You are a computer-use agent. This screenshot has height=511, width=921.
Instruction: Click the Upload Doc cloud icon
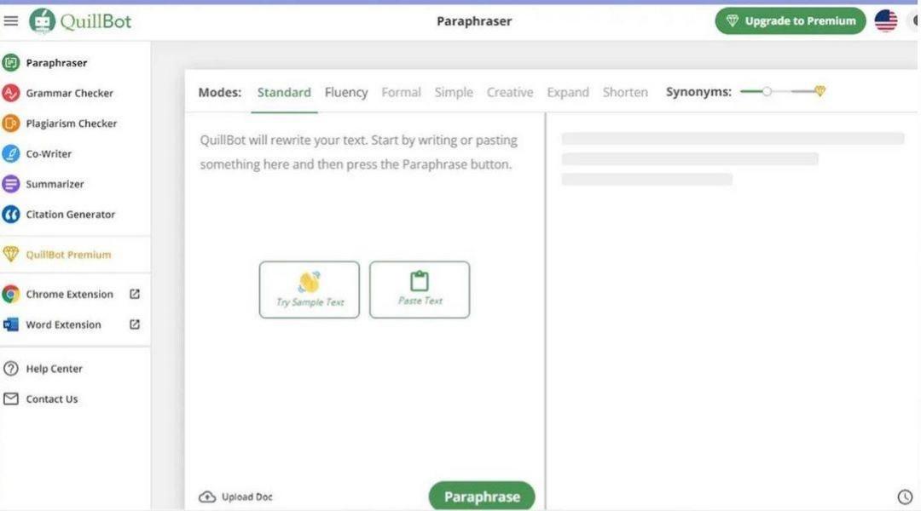click(x=206, y=497)
